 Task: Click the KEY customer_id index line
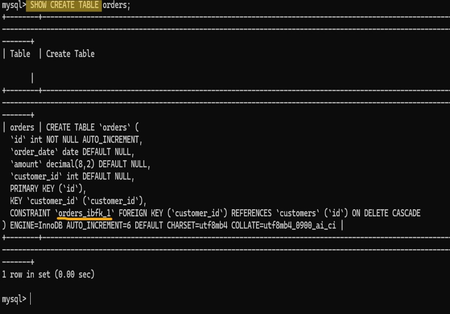coord(78,201)
